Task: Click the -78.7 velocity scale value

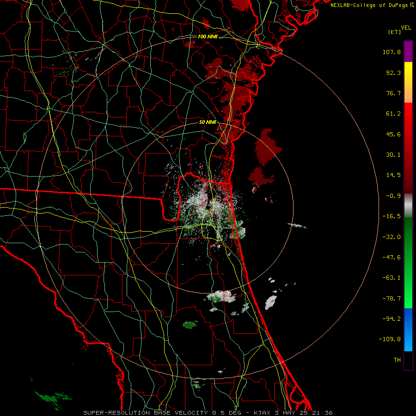Action: (x=392, y=299)
